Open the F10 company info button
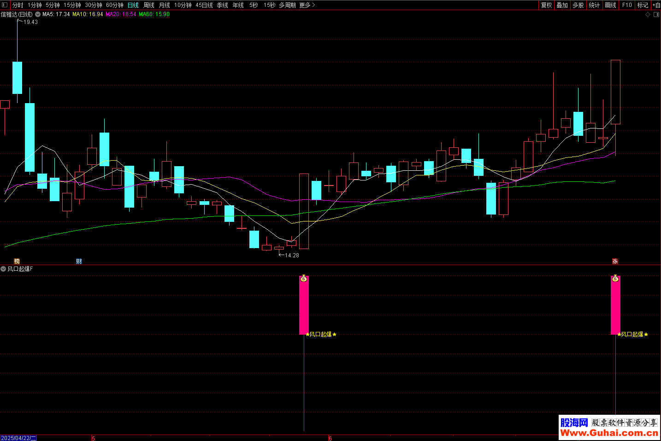The height and width of the screenshot is (441, 661). click(627, 5)
